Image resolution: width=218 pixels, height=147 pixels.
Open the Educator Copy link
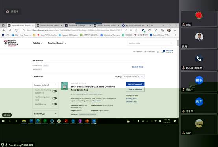coord(131,102)
